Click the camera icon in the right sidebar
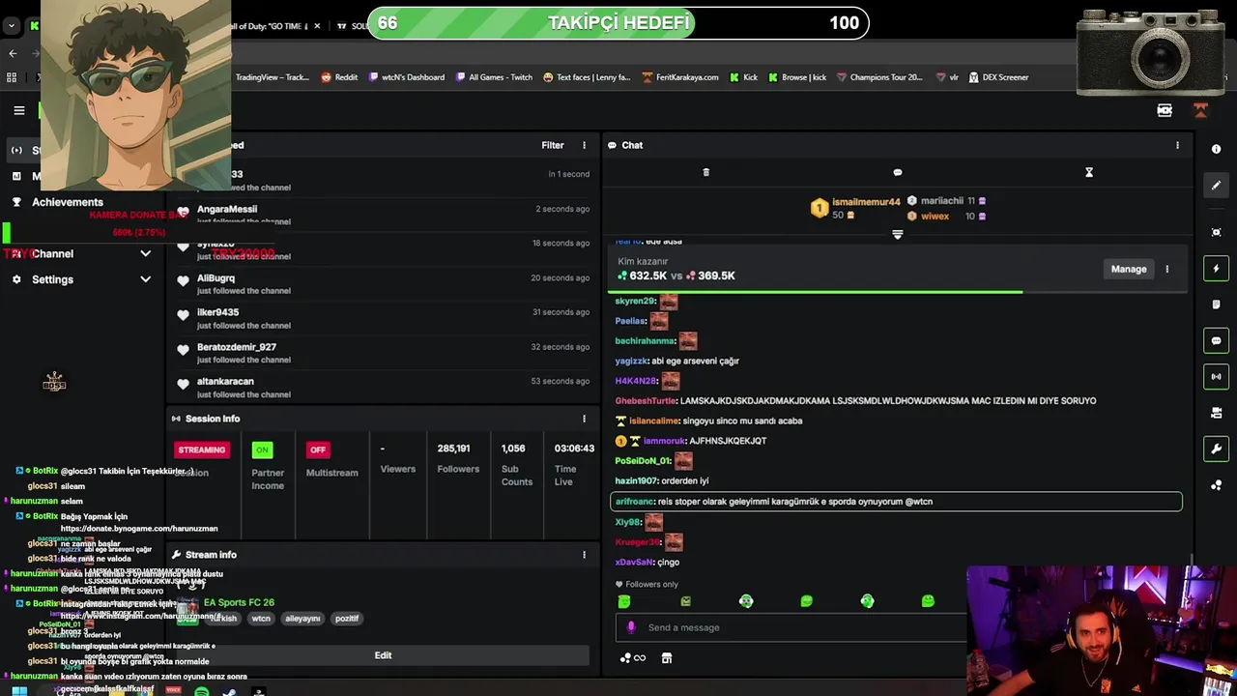Viewport: 1237px width, 696px height. (1216, 413)
